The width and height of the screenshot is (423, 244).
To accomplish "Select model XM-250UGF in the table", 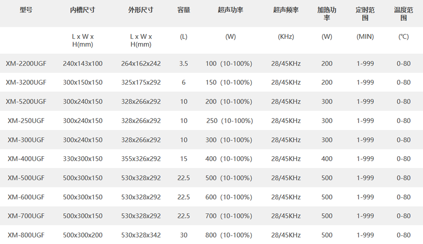I will click(26, 121).
